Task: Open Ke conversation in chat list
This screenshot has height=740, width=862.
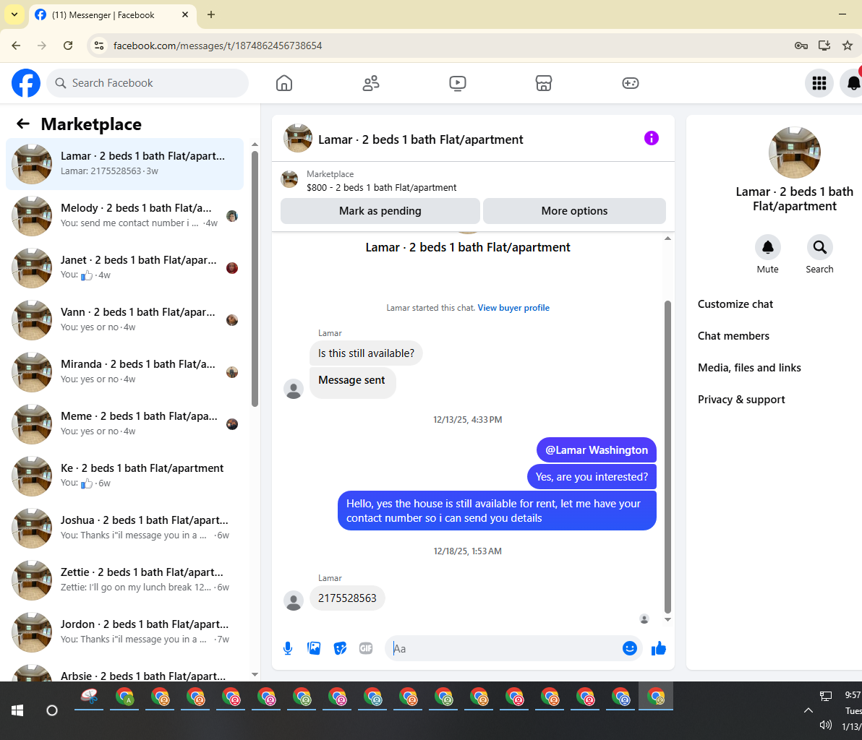Action: [125, 476]
